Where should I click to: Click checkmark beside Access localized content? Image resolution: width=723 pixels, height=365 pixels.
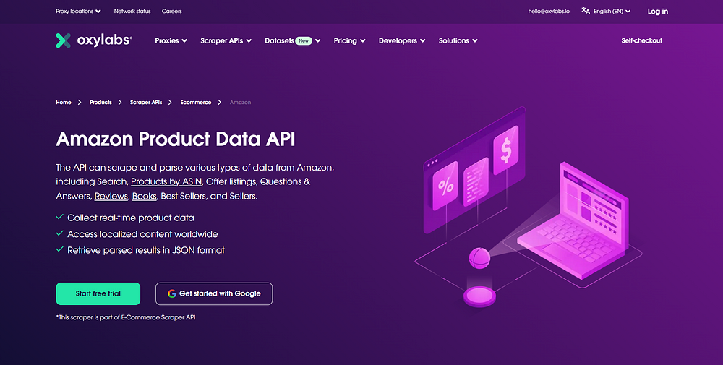(x=59, y=233)
